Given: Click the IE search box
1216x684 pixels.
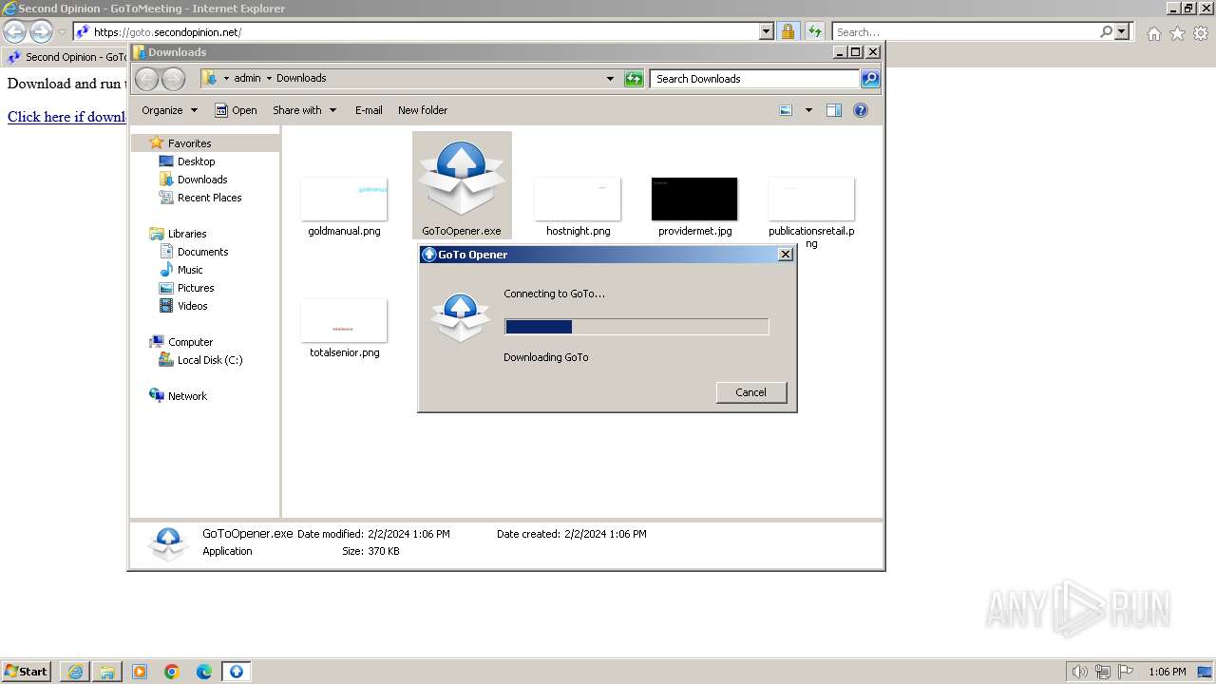Looking at the screenshot, I should (x=964, y=31).
